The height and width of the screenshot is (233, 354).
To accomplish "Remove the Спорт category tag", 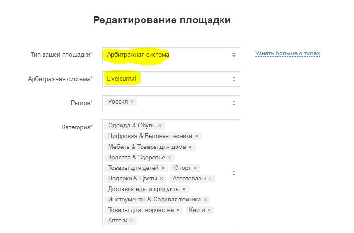I will click(195, 168).
